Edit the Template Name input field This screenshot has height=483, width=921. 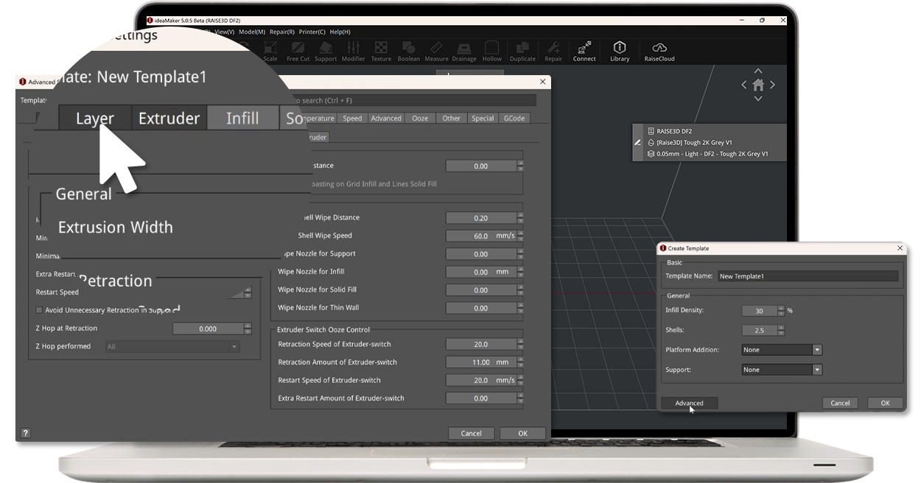point(808,275)
